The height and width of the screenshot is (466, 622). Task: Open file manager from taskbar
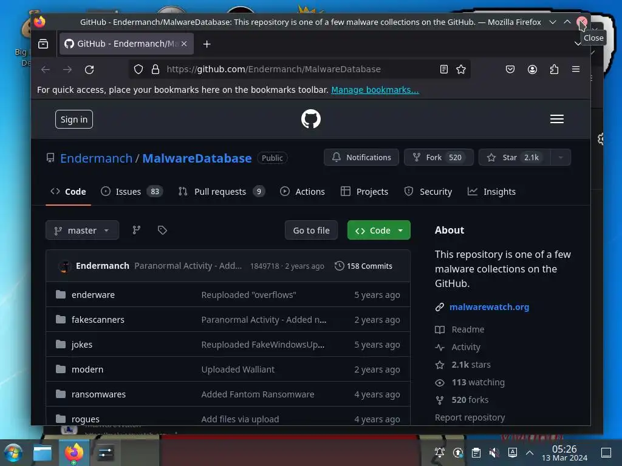pos(43,453)
